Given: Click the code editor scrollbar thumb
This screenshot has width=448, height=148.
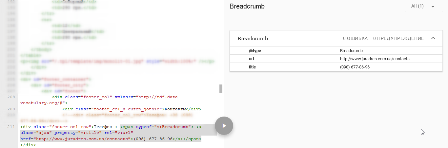Looking at the screenshot, I should [221, 88].
